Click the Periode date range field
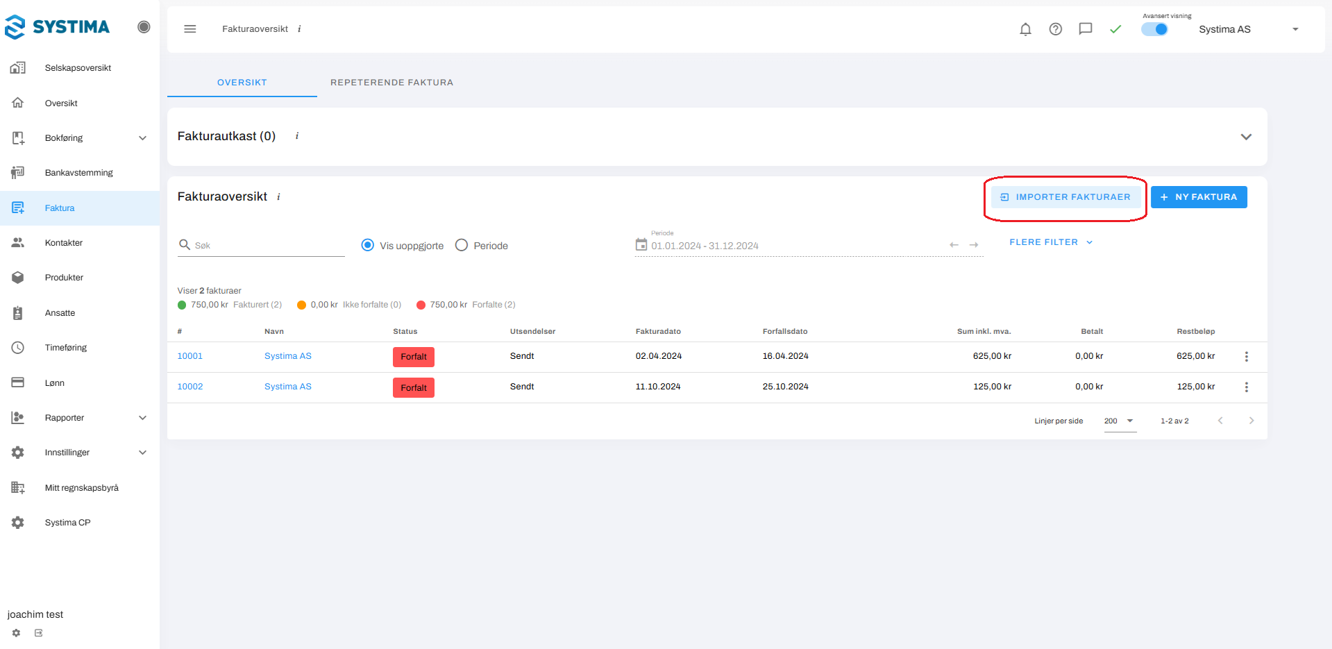The height and width of the screenshot is (649, 1332). pos(809,245)
